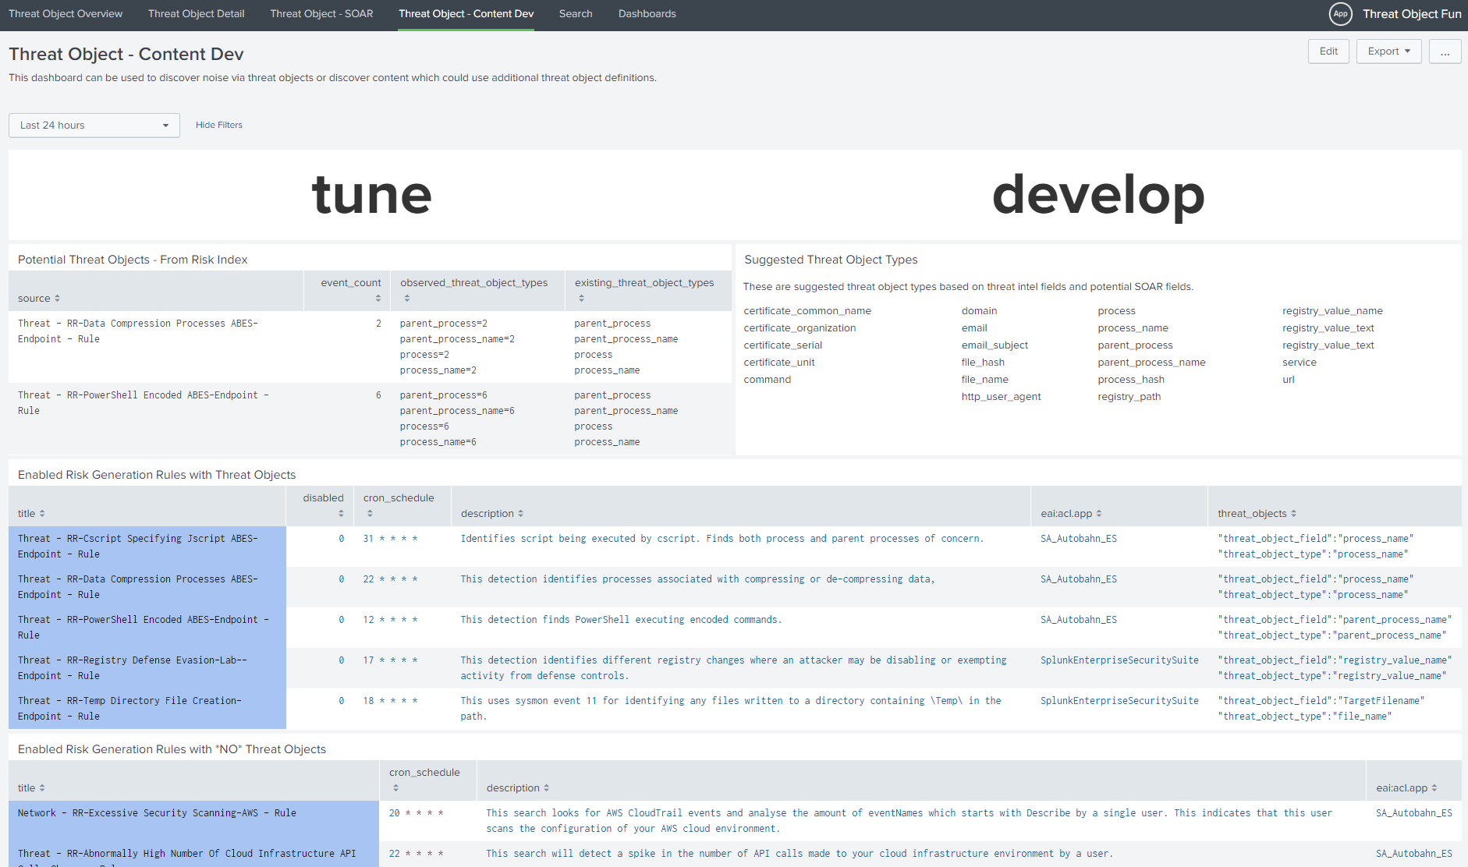Screen dimensions: 1468x867
Task: Open the Dashboards nav item
Action: pyautogui.click(x=647, y=14)
